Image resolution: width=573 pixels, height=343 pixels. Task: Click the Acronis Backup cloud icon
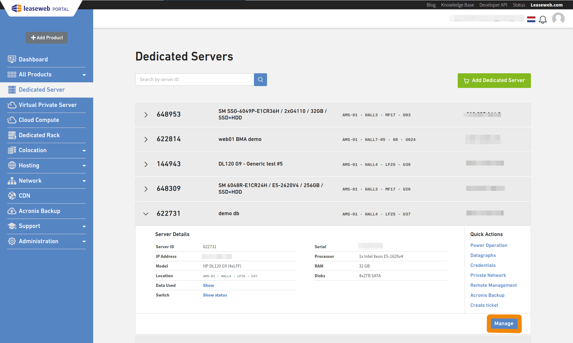(x=12, y=211)
